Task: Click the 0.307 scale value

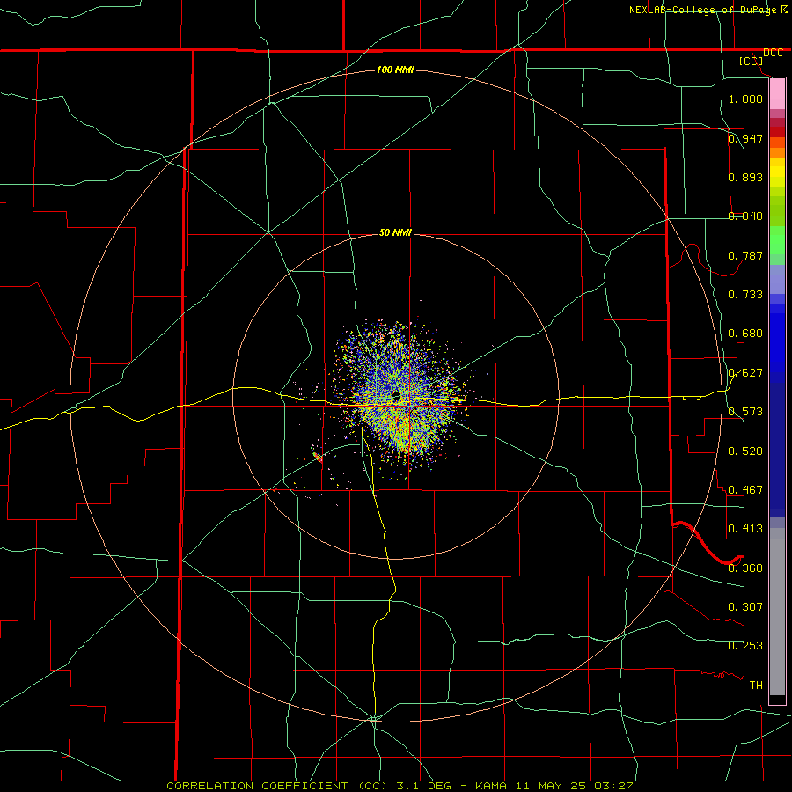Action: point(745,607)
